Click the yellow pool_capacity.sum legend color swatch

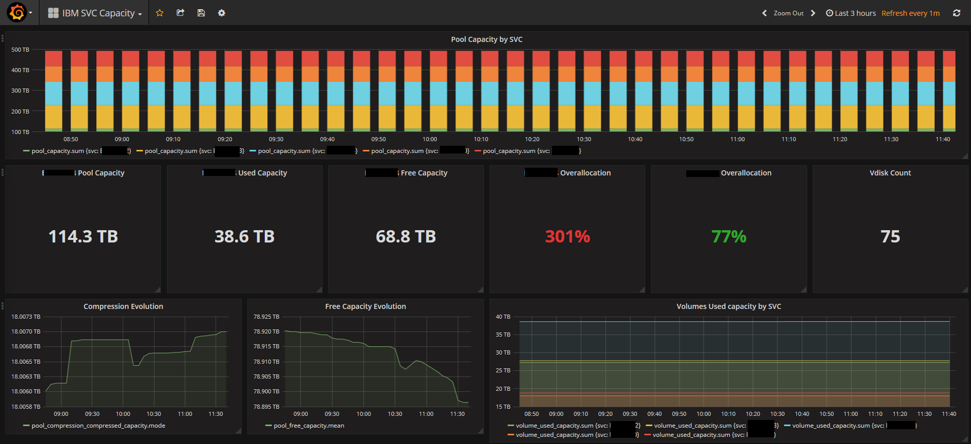[x=139, y=151]
